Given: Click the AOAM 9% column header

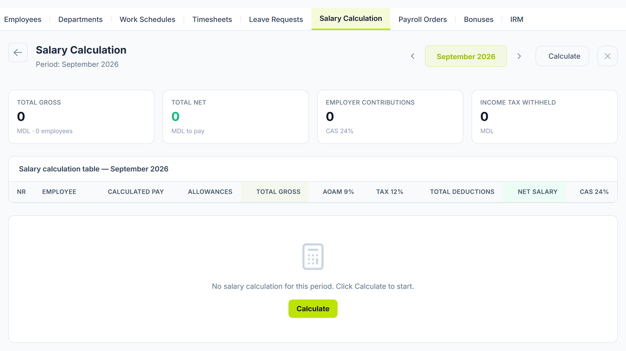Looking at the screenshot, I should point(338,192).
